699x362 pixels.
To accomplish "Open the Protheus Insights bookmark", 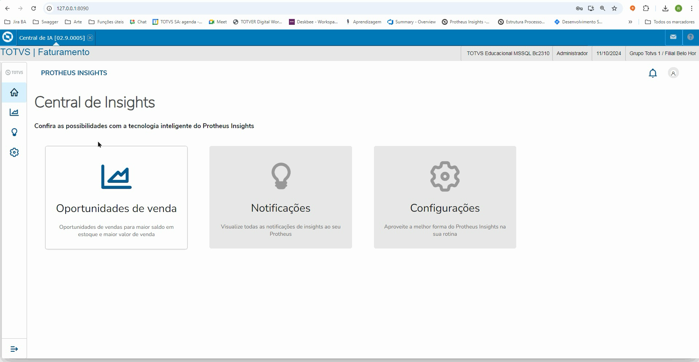I will [x=466, y=22].
